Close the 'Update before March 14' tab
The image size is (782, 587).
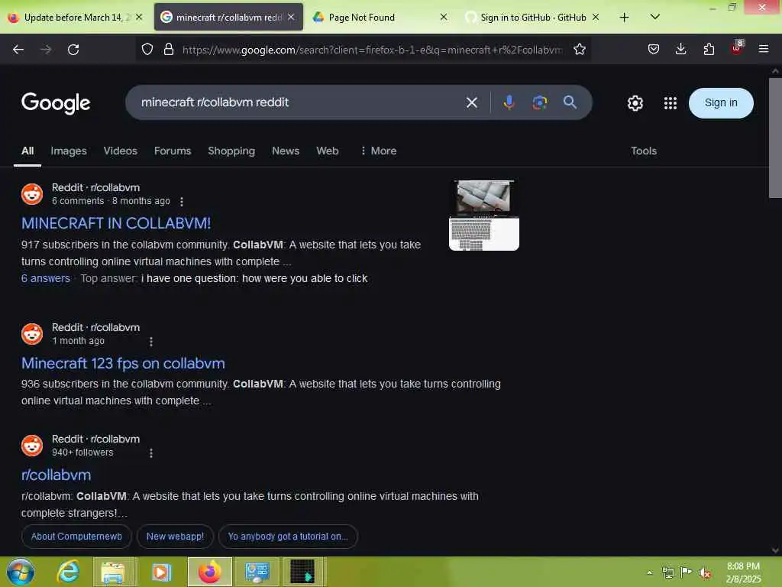tap(139, 18)
